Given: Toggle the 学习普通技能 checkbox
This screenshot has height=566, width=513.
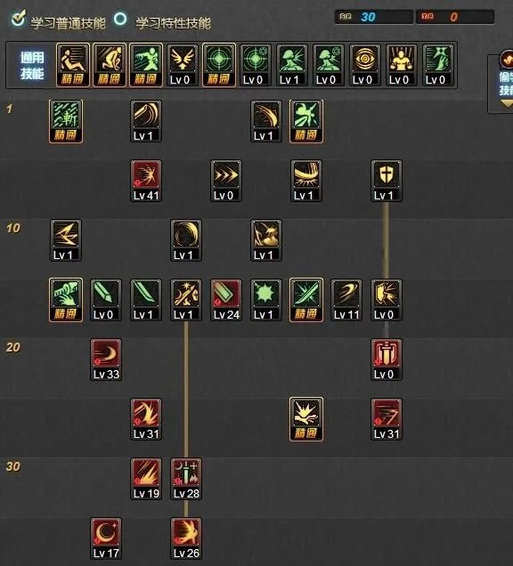Looking at the screenshot, I should point(18,19).
